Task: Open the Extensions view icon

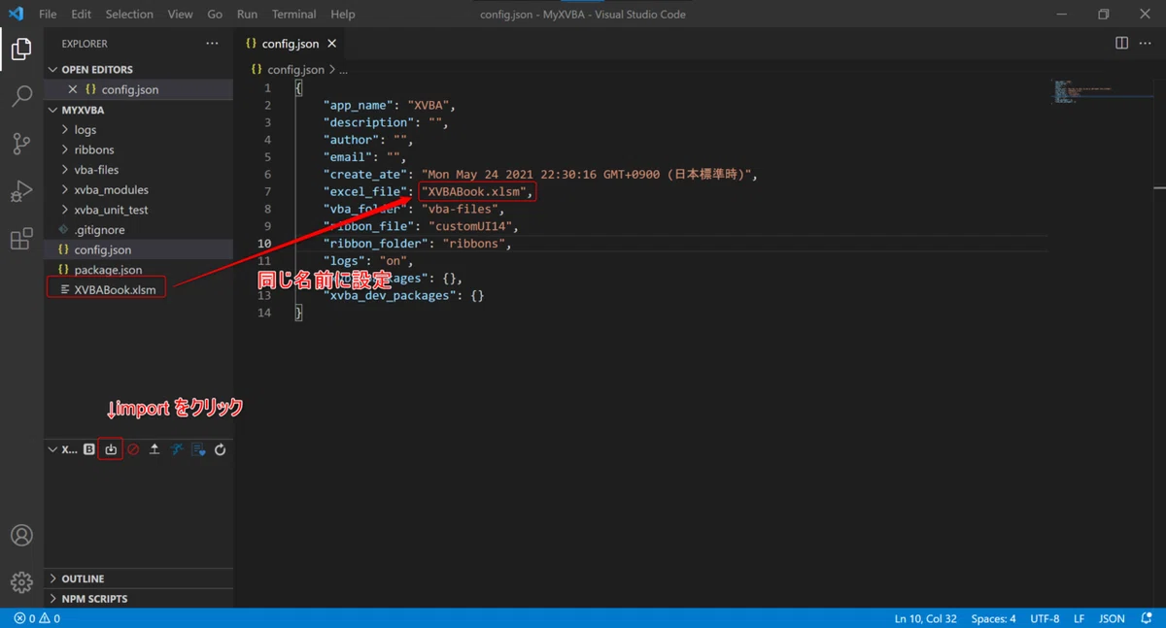Action: (x=21, y=239)
